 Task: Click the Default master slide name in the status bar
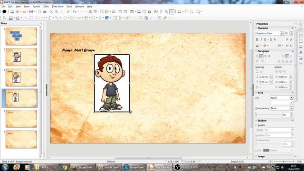coord(111,161)
